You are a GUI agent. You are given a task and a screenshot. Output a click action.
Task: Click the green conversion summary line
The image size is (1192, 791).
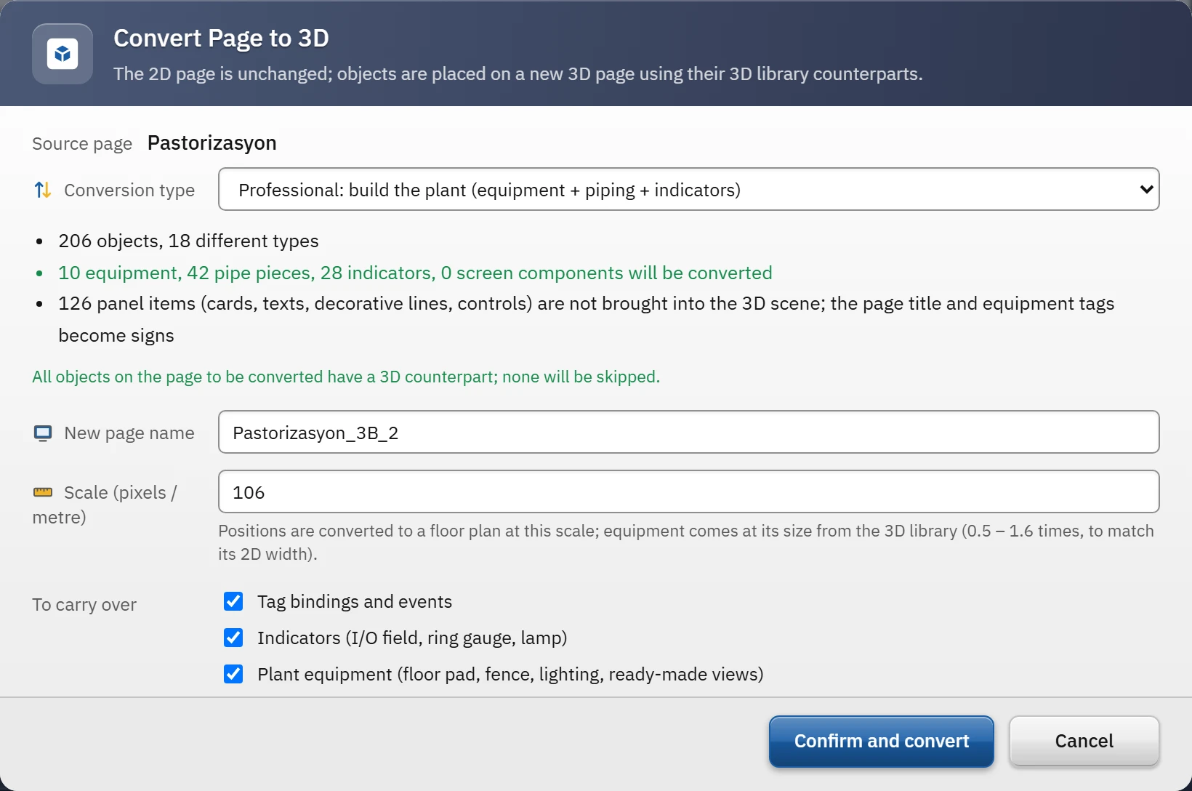click(415, 273)
